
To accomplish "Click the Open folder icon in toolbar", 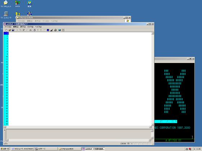I will [9, 30].
